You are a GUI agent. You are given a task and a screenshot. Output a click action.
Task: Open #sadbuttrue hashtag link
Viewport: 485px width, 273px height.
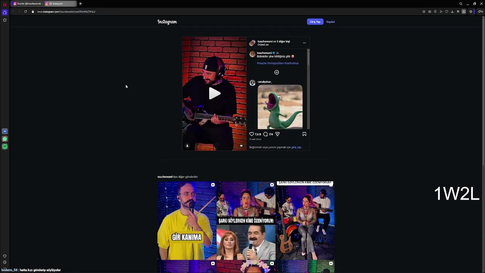pos(292,63)
